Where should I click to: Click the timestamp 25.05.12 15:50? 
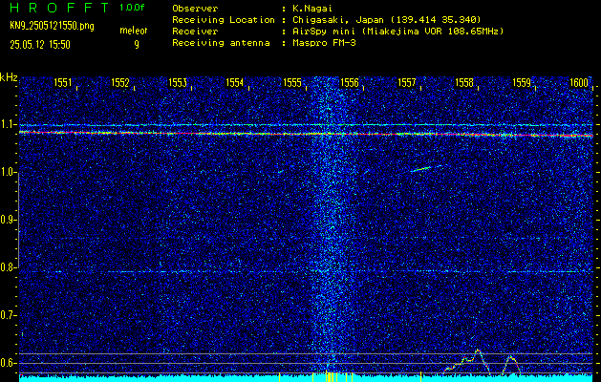(x=40, y=45)
